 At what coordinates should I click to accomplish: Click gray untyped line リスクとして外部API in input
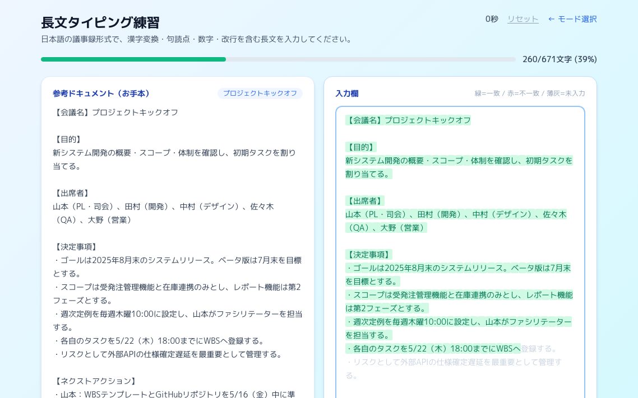pyautogui.click(x=454, y=369)
